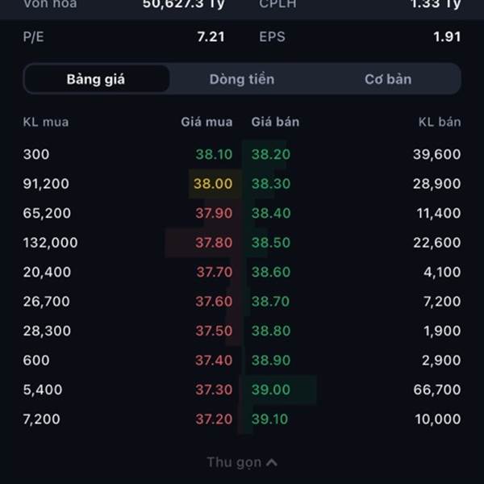Click the Giá bán column header
484x484 pixels.
point(275,122)
